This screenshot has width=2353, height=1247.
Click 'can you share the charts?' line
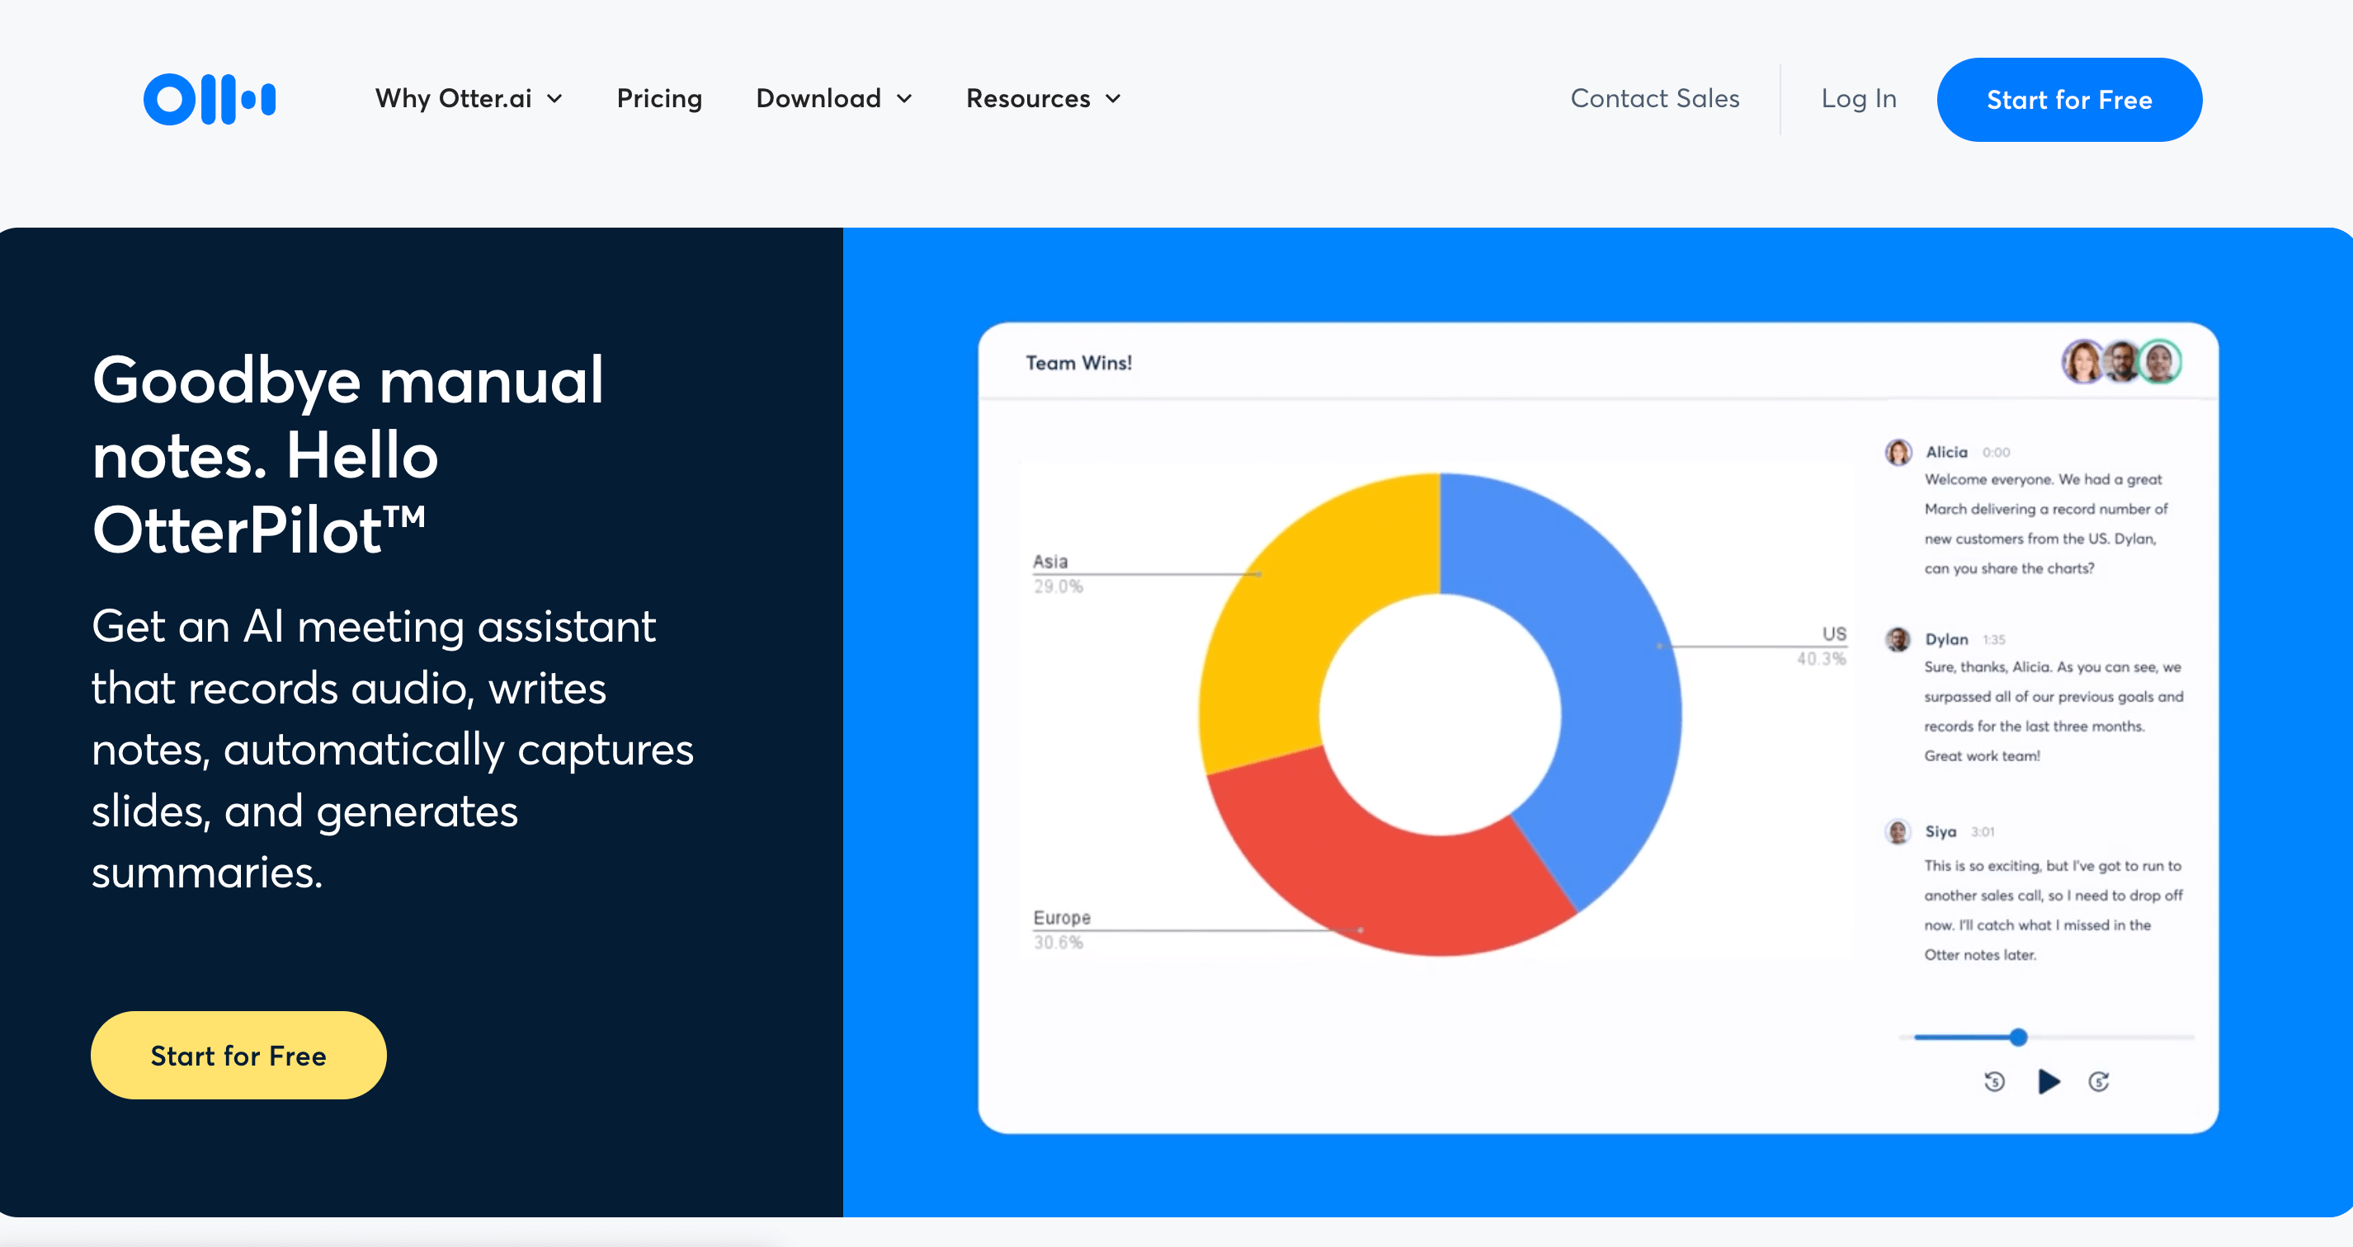tap(2009, 569)
